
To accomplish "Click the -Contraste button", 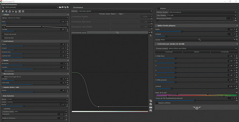I will [x=169, y=52].
